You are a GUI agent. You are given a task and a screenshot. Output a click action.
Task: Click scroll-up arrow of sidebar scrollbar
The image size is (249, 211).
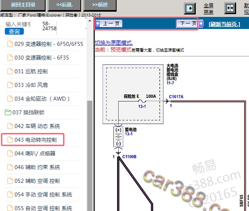coord(90,21)
